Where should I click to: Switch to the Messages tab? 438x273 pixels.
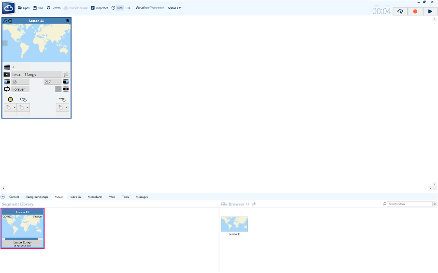142,197
